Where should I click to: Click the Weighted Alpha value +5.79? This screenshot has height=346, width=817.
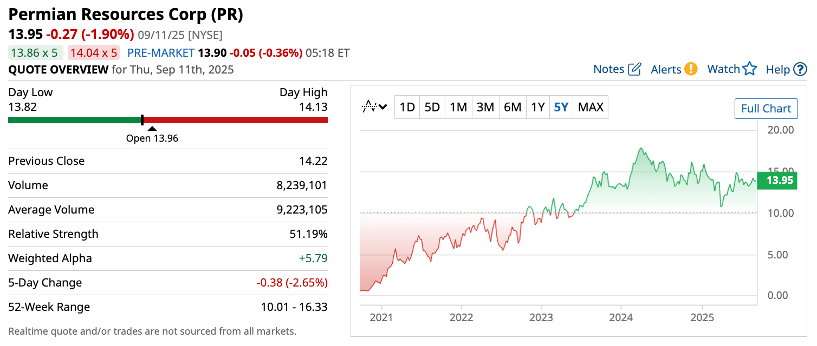(x=313, y=258)
